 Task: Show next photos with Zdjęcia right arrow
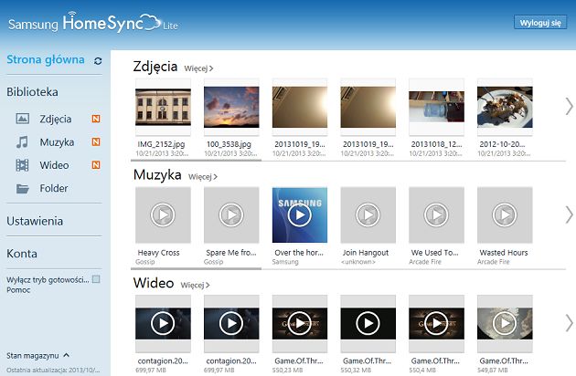click(x=569, y=107)
